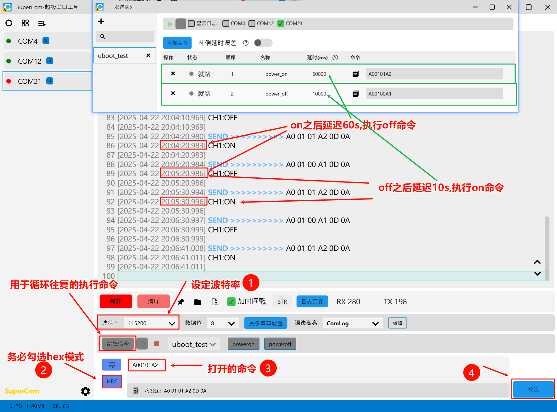Click the search log file icon
557x412 pixels.
(x=214, y=302)
